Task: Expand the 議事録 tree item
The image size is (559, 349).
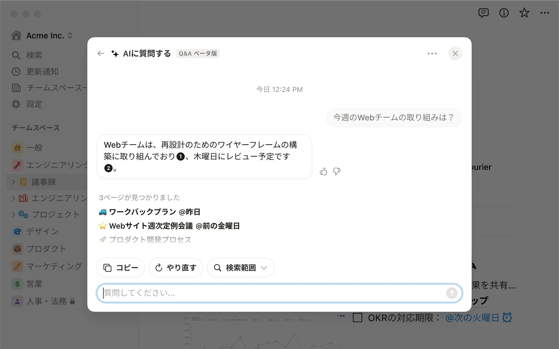Action: [13, 182]
